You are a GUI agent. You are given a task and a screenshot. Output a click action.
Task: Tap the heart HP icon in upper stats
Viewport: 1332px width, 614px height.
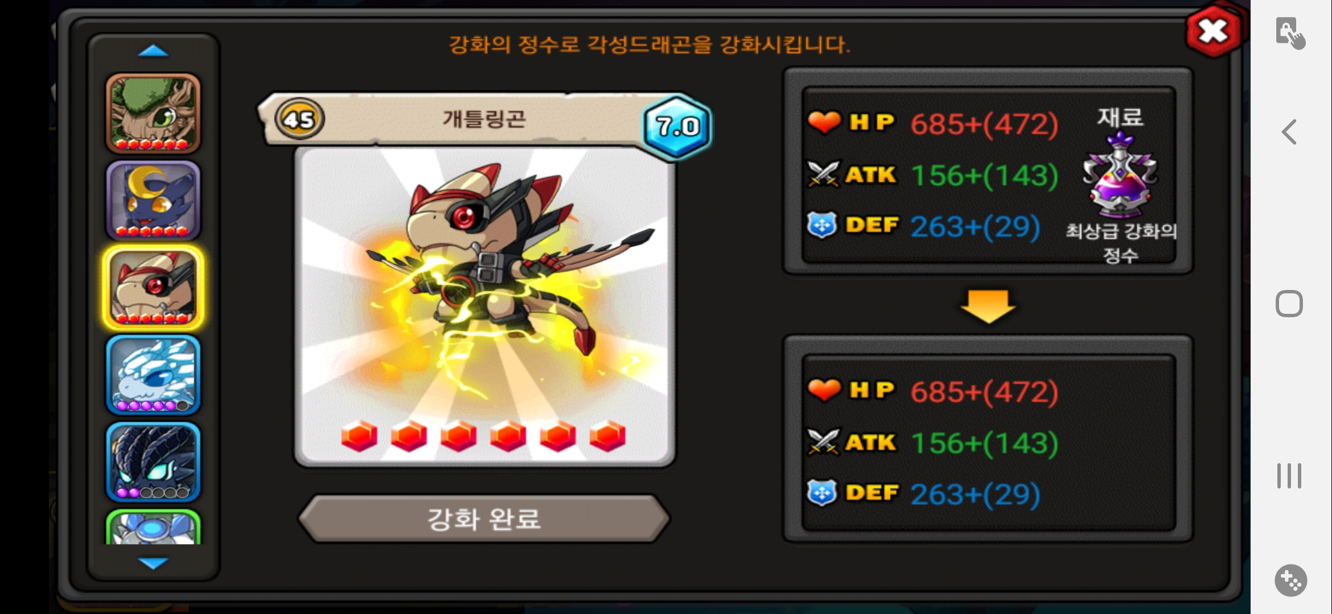tap(824, 122)
